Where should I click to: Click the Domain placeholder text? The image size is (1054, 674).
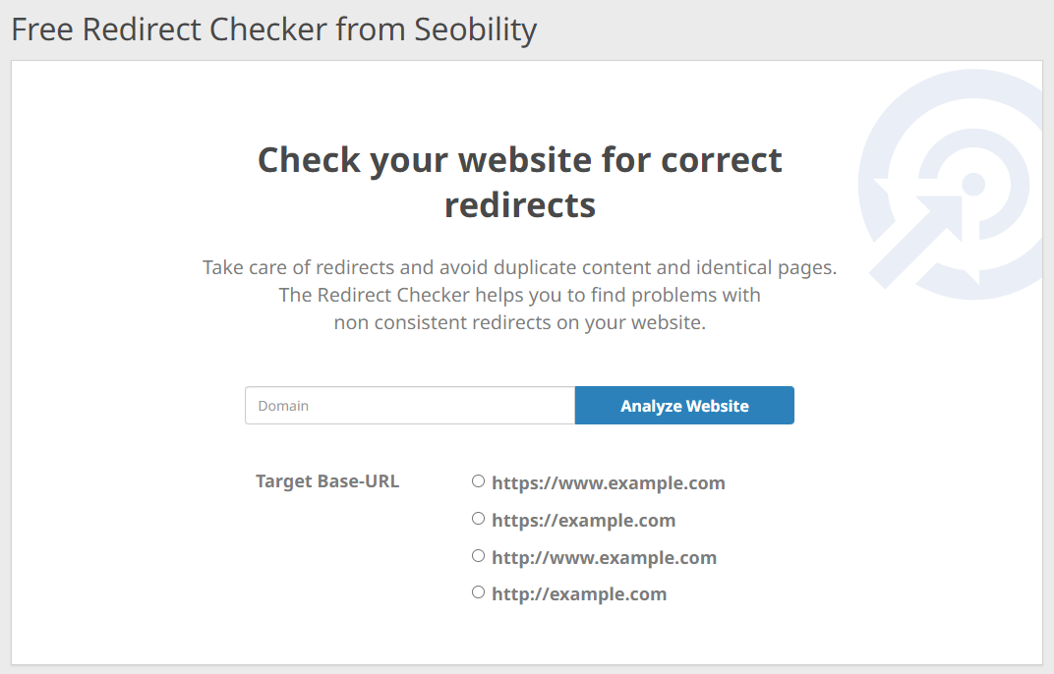click(x=282, y=405)
